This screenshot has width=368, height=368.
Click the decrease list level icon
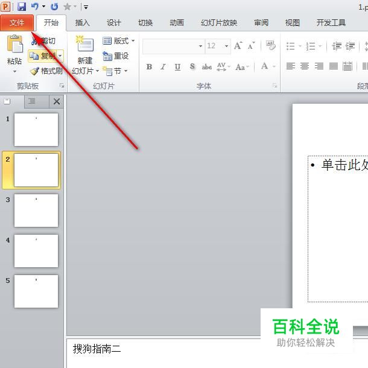(337, 46)
